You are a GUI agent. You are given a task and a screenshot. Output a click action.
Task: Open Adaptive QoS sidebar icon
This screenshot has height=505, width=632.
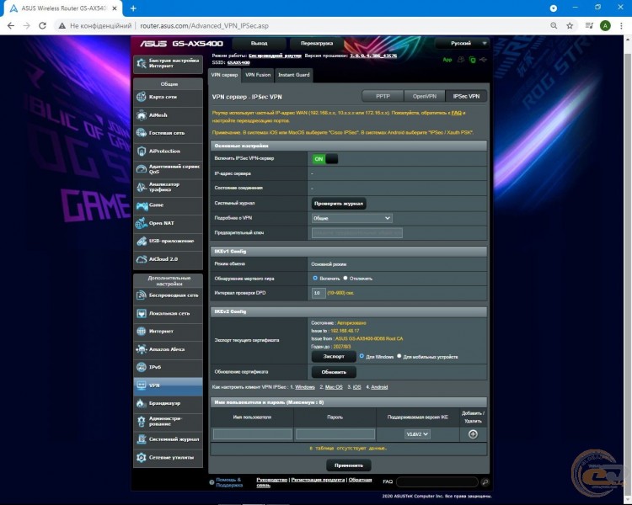click(141, 169)
